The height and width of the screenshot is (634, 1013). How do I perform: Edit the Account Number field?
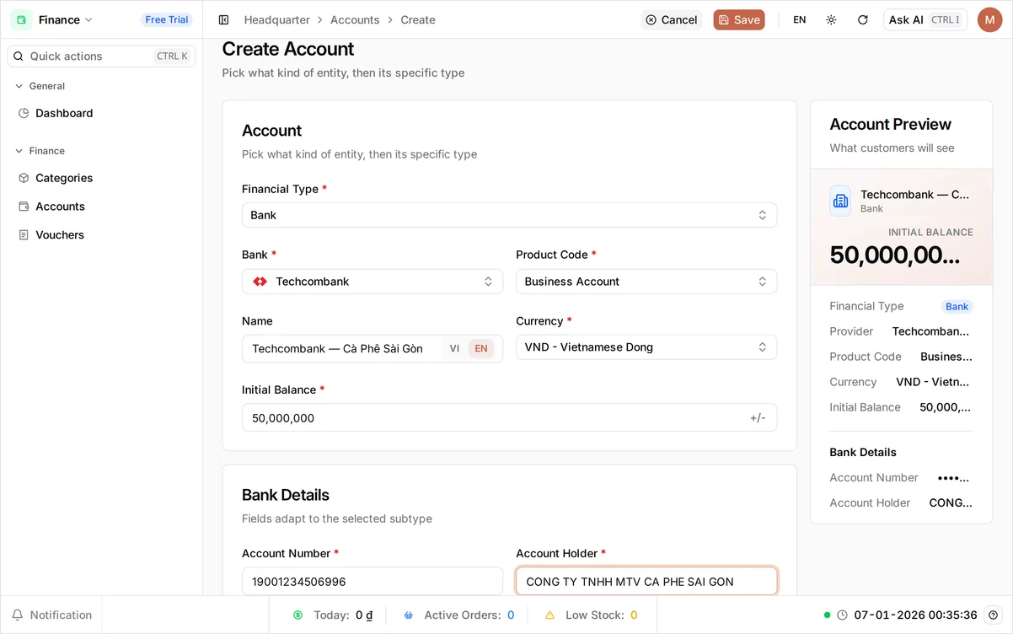pyautogui.click(x=373, y=582)
